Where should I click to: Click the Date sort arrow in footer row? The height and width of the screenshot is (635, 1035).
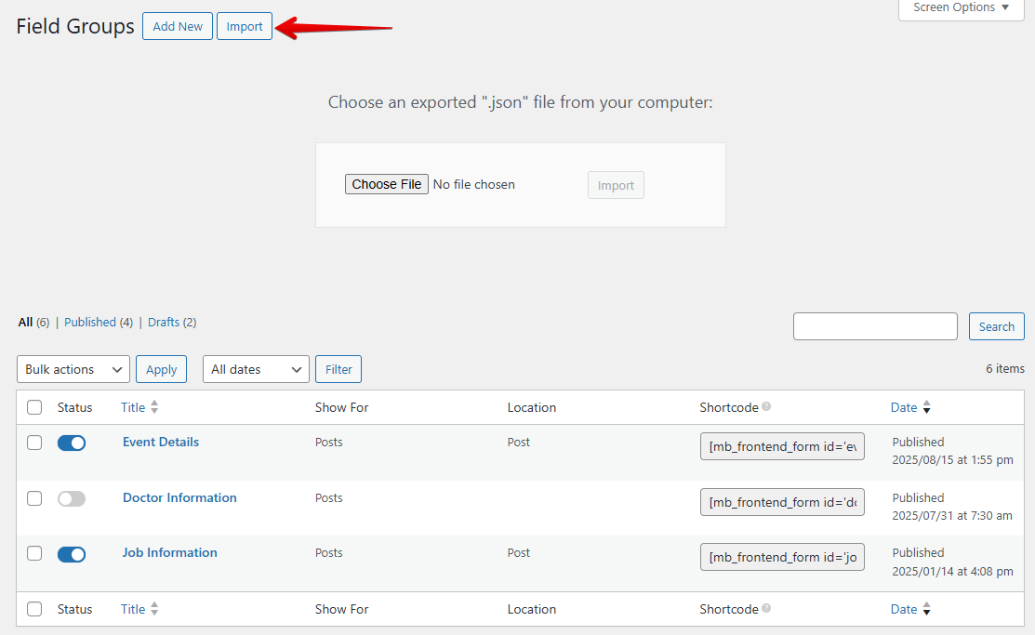(926, 609)
